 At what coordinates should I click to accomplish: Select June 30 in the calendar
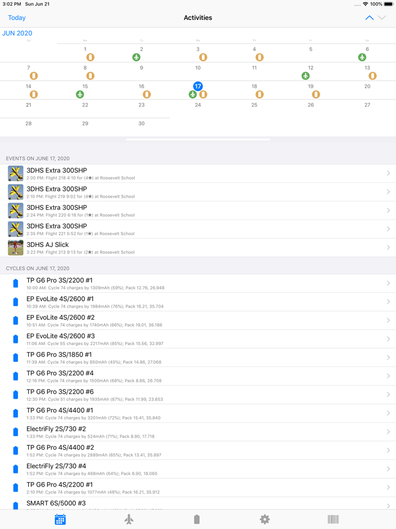[141, 123]
